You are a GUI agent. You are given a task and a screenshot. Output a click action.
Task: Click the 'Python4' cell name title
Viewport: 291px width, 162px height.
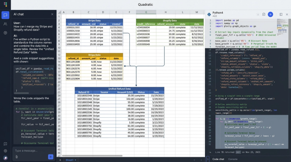coord(218,12)
